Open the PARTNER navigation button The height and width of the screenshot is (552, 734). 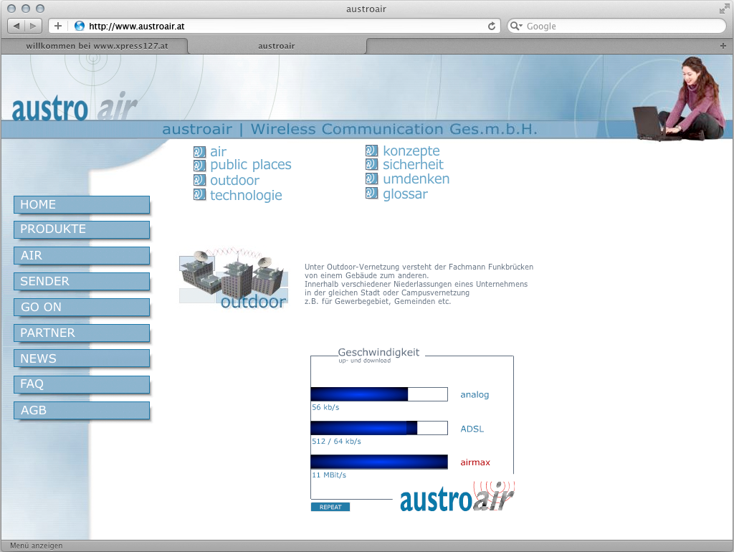(82, 333)
